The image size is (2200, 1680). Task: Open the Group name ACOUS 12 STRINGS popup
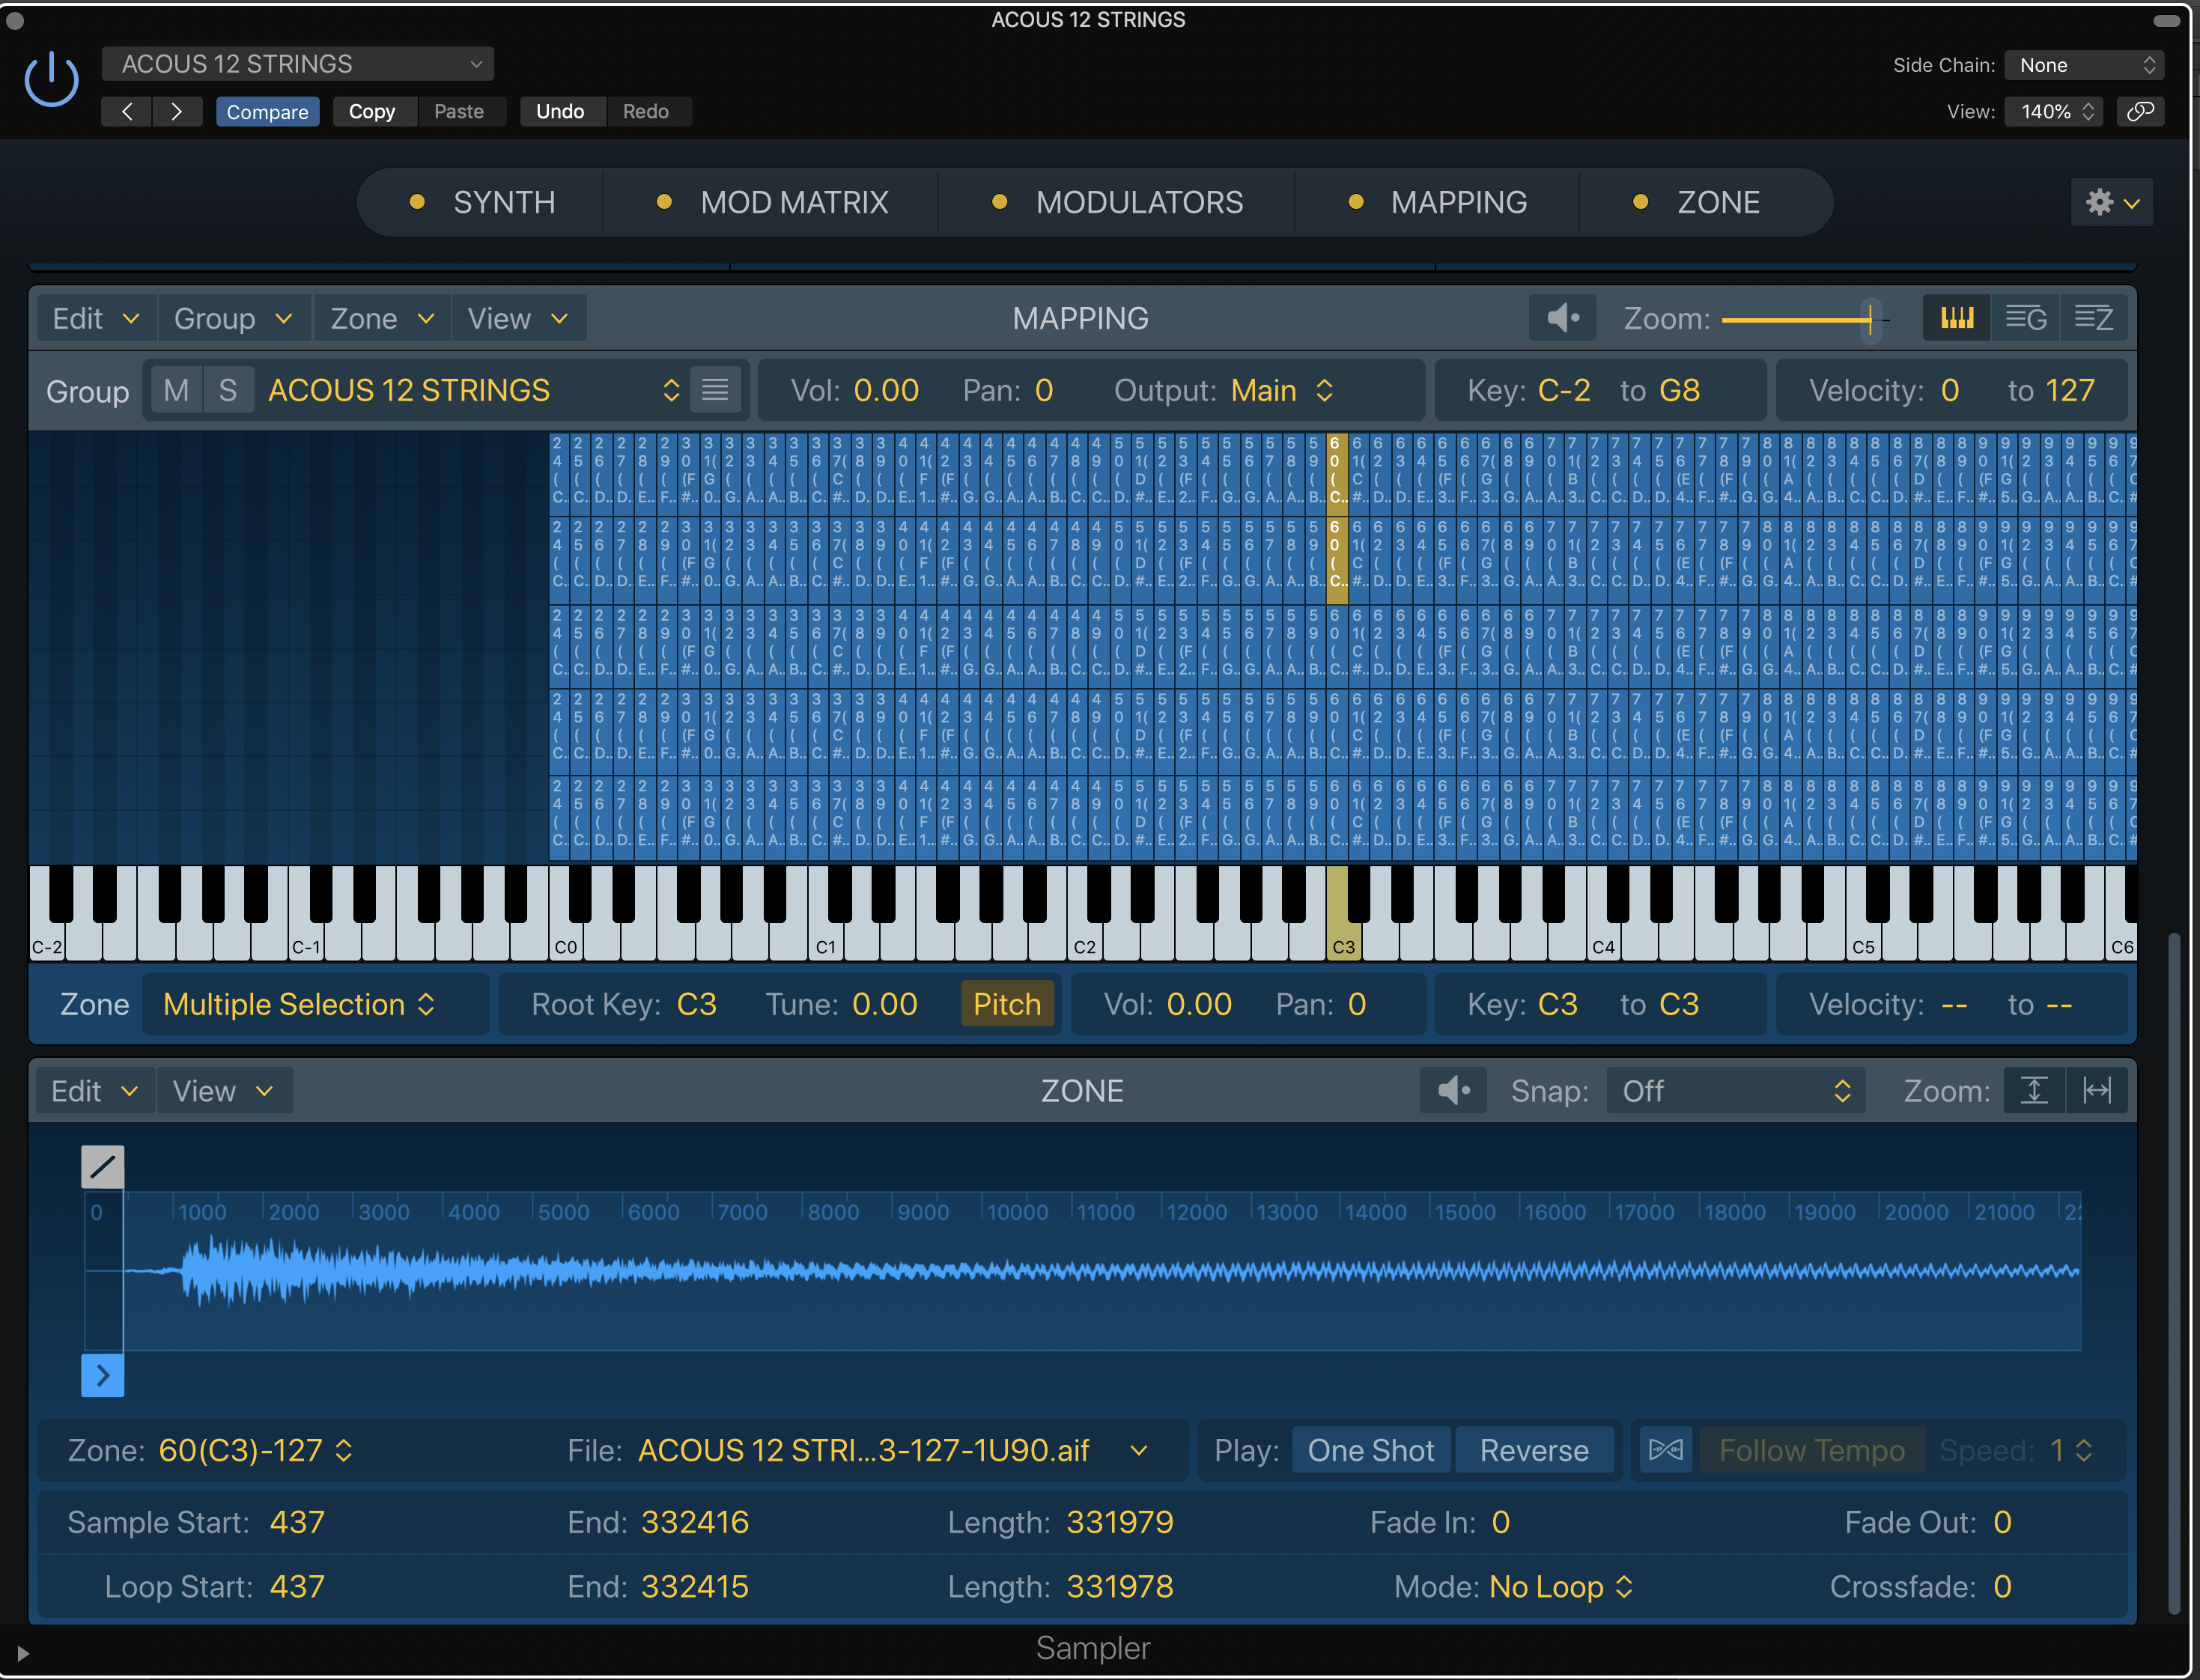coord(474,390)
